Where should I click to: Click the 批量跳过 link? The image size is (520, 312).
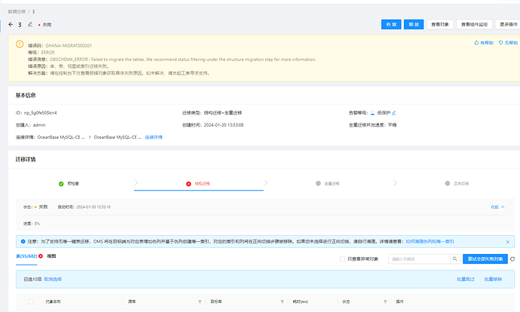coord(466,279)
